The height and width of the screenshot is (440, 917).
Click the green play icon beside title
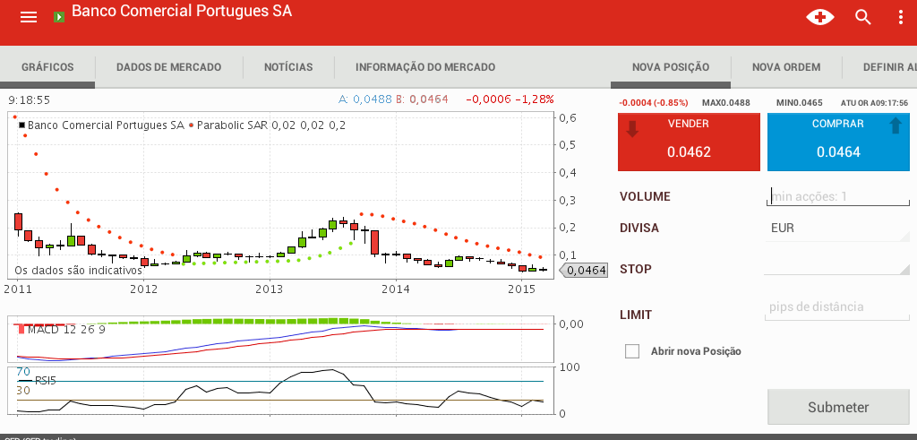pyautogui.click(x=59, y=17)
